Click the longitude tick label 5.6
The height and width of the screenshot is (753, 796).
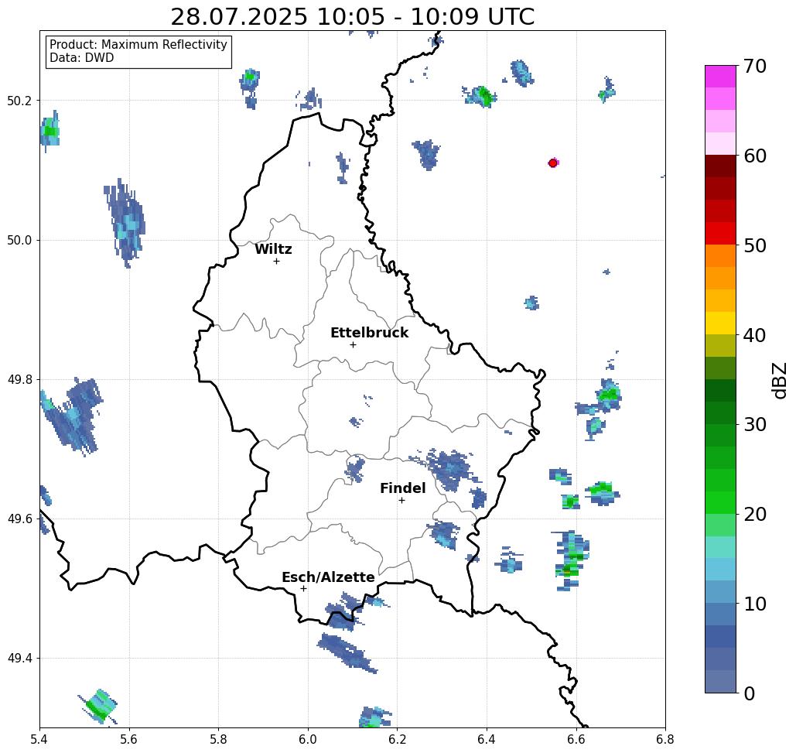point(129,739)
